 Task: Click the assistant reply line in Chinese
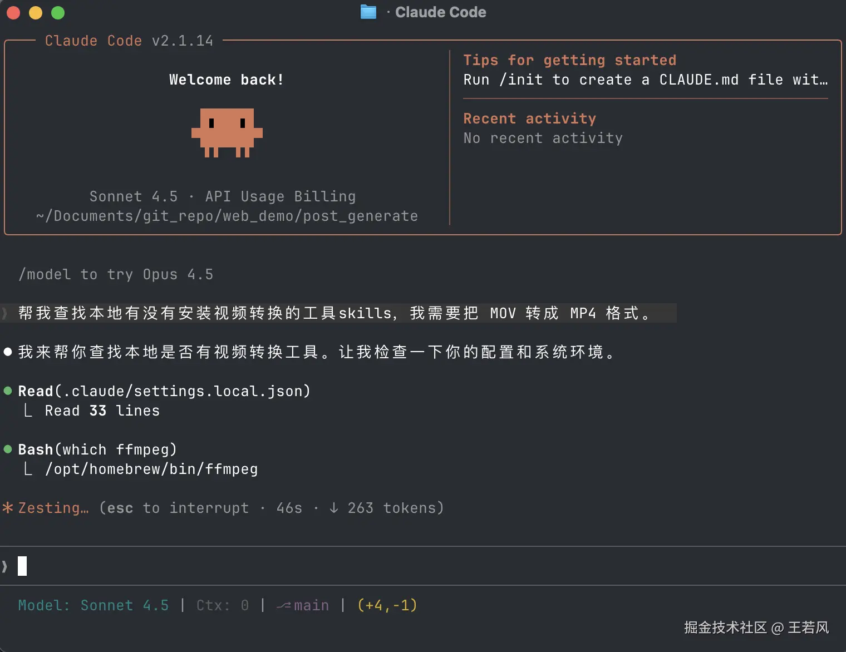316,352
